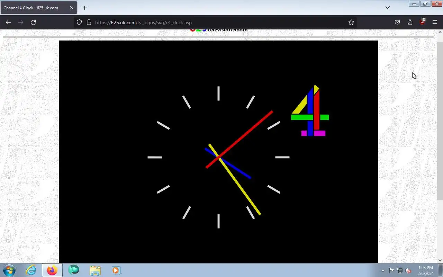Open the shield tracking protection icon

coord(79,23)
